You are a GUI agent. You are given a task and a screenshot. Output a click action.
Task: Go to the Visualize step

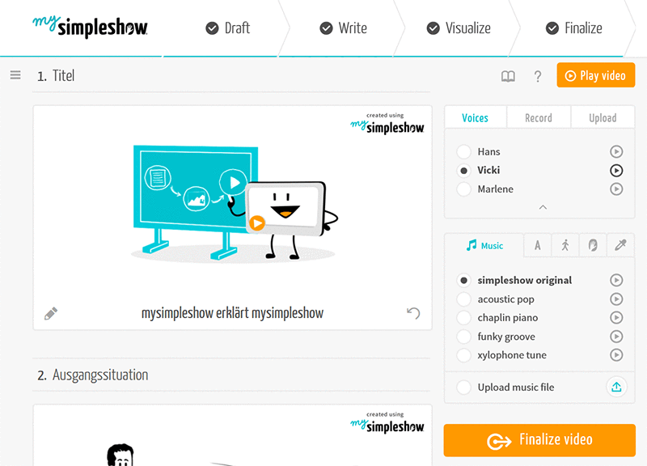click(x=459, y=28)
